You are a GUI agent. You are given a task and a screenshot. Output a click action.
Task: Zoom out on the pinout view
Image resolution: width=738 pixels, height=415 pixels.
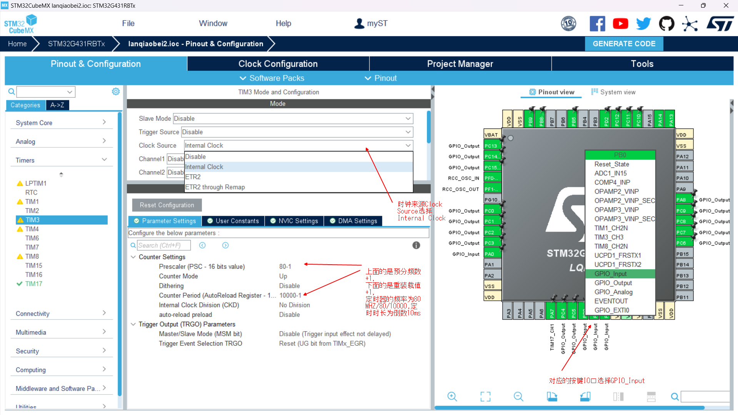click(x=518, y=397)
